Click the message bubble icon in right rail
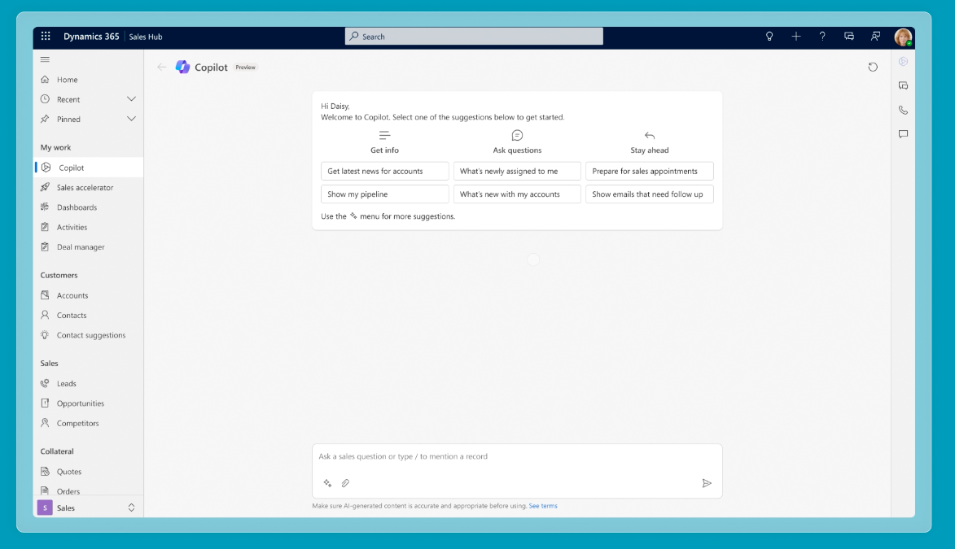This screenshot has width=955, height=549. [903, 134]
